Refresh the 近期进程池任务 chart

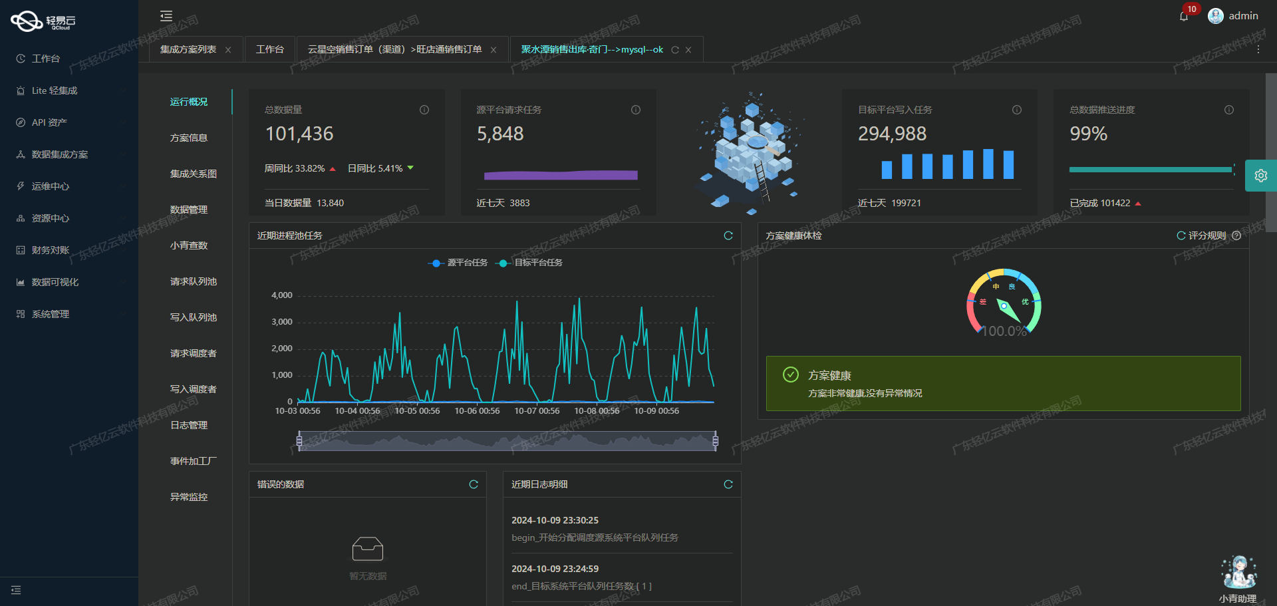click(728, 235)
